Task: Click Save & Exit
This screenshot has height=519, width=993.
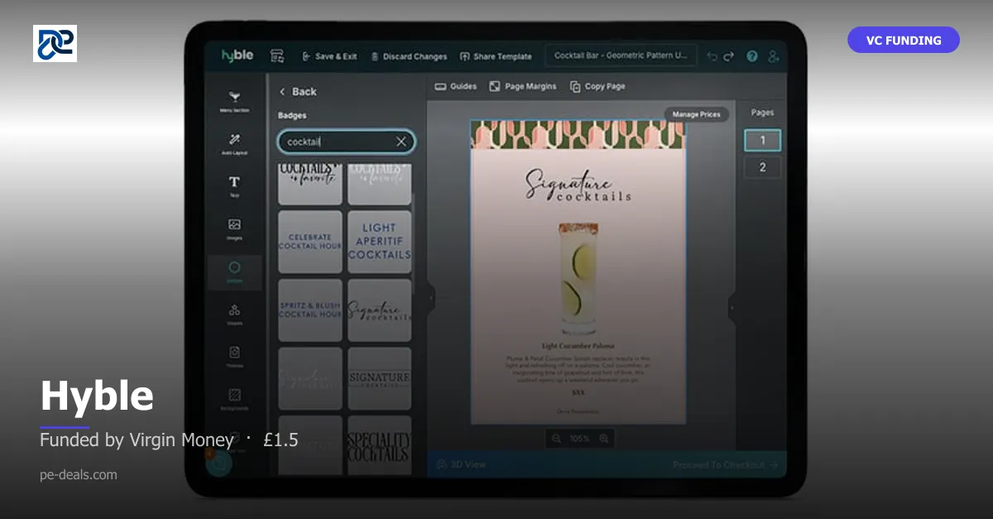Action: (x=329, y=56)
